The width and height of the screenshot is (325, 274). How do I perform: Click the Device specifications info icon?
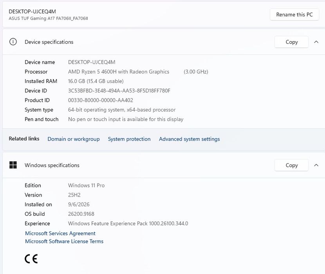point(13,41)
